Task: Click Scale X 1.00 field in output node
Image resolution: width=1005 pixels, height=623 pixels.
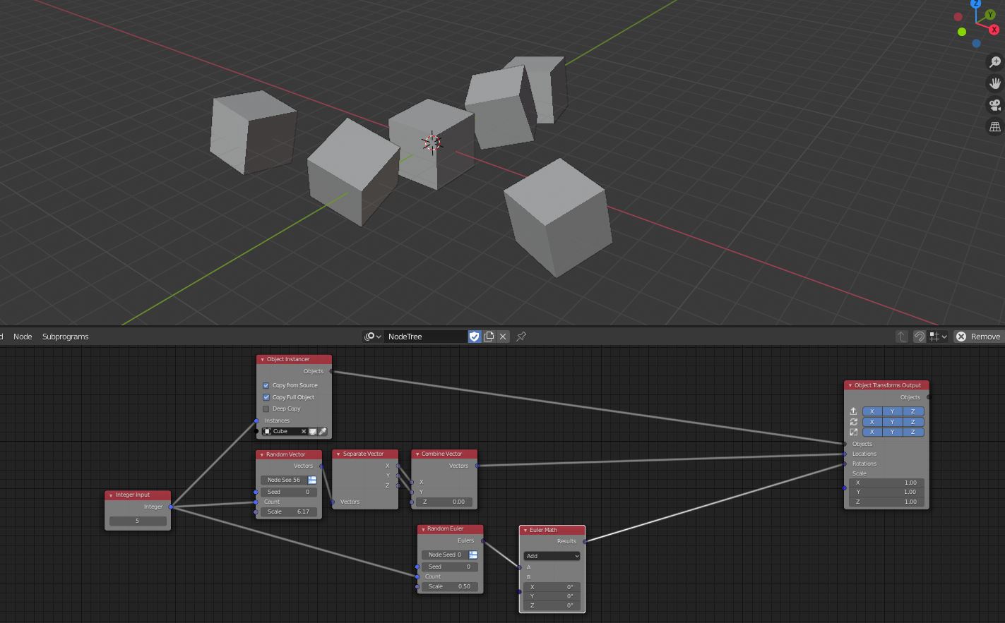Action: coord(886,483)
